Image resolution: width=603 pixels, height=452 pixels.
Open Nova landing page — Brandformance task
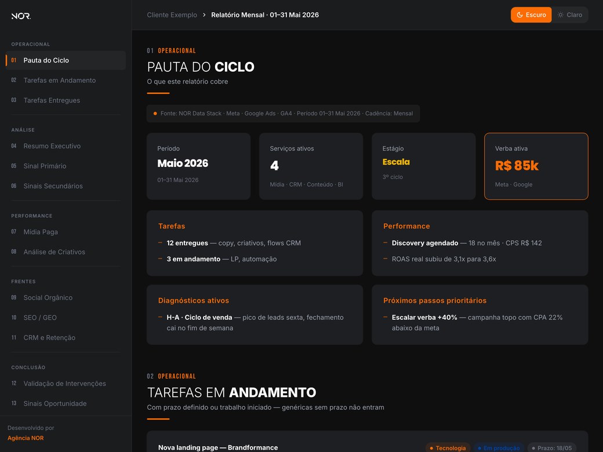coord(217,447)
